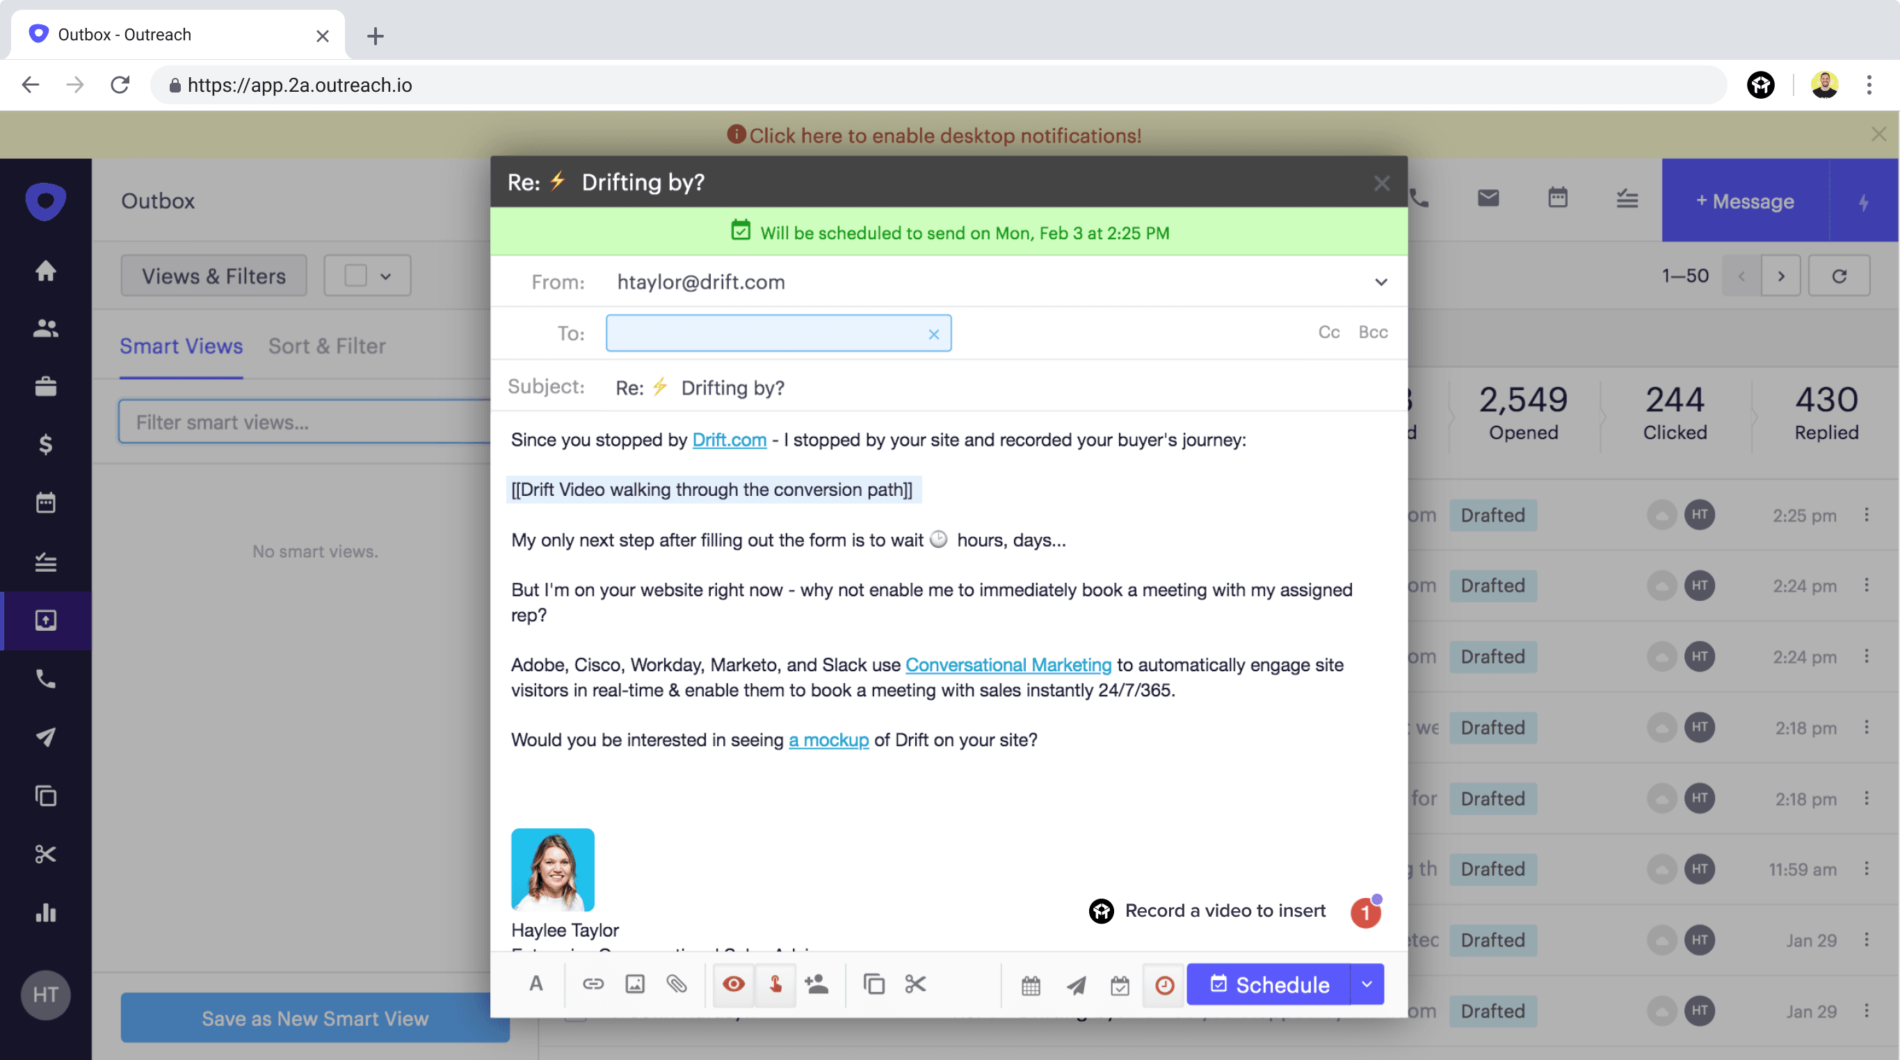The height and width of the screenshot is (1060, 1900).
Task: Open the Prospects people icon in sidebar
Action: 46,328
